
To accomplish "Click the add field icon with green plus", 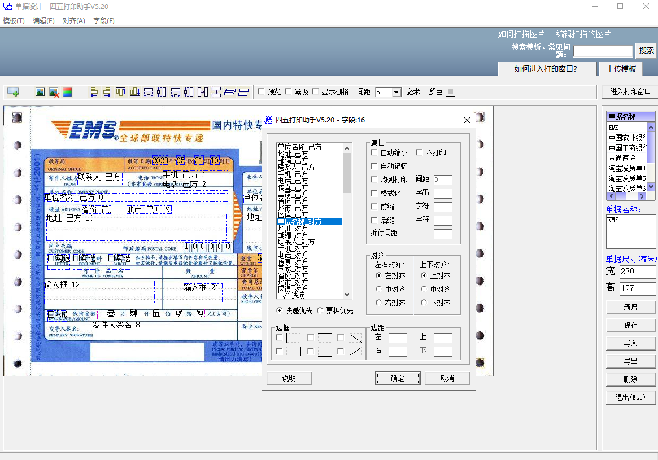I will point(12,92).
